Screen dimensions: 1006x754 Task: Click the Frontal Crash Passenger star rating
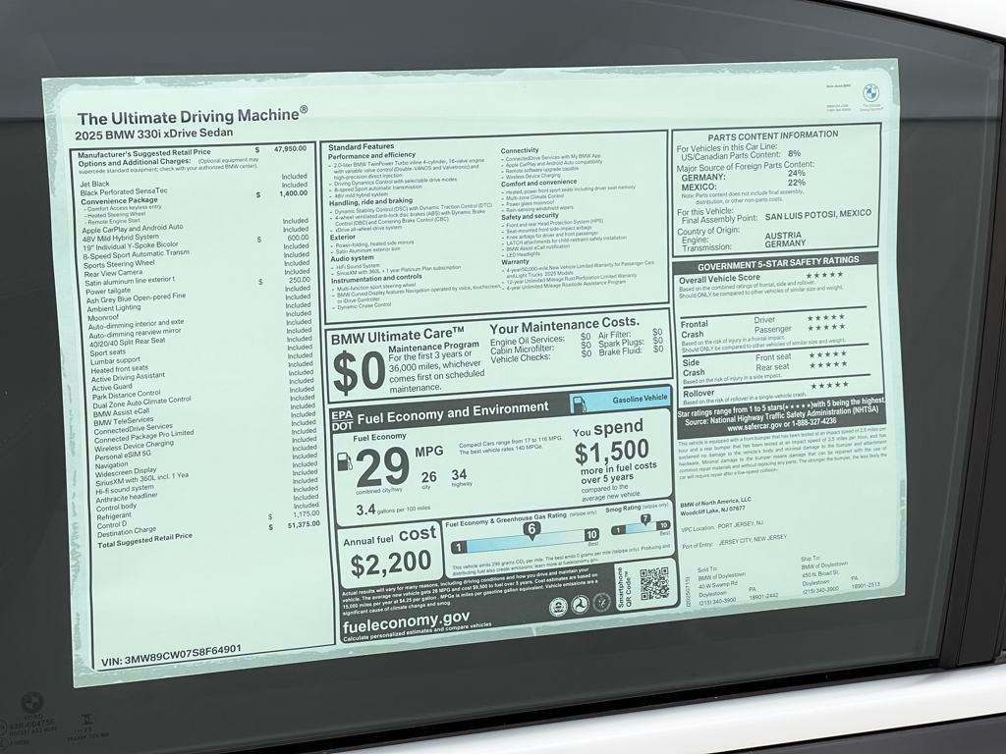(827, 328)
